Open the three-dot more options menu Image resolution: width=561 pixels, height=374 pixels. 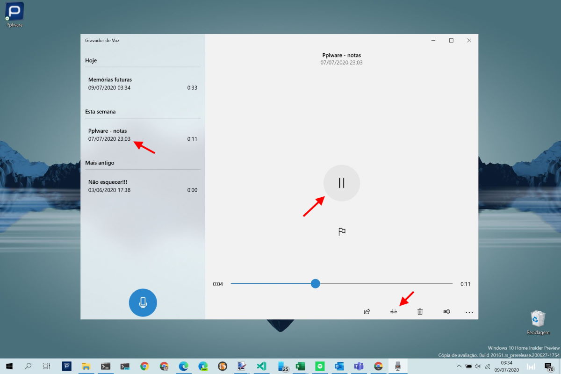pyautogui.click(x=469, y=312)
